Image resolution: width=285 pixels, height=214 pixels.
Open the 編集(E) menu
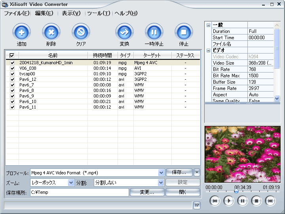click(44, 13)
